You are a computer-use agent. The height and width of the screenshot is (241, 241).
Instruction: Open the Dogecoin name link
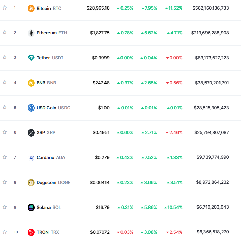coord(46,182)
